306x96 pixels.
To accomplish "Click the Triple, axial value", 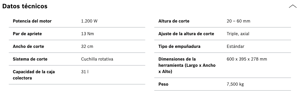I will point(238,34).
